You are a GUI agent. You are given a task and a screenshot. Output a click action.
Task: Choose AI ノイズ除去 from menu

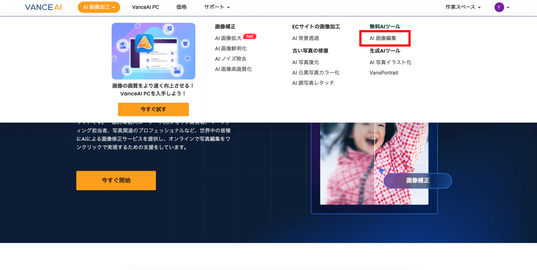pyautogui.click(x=230, y=59)
